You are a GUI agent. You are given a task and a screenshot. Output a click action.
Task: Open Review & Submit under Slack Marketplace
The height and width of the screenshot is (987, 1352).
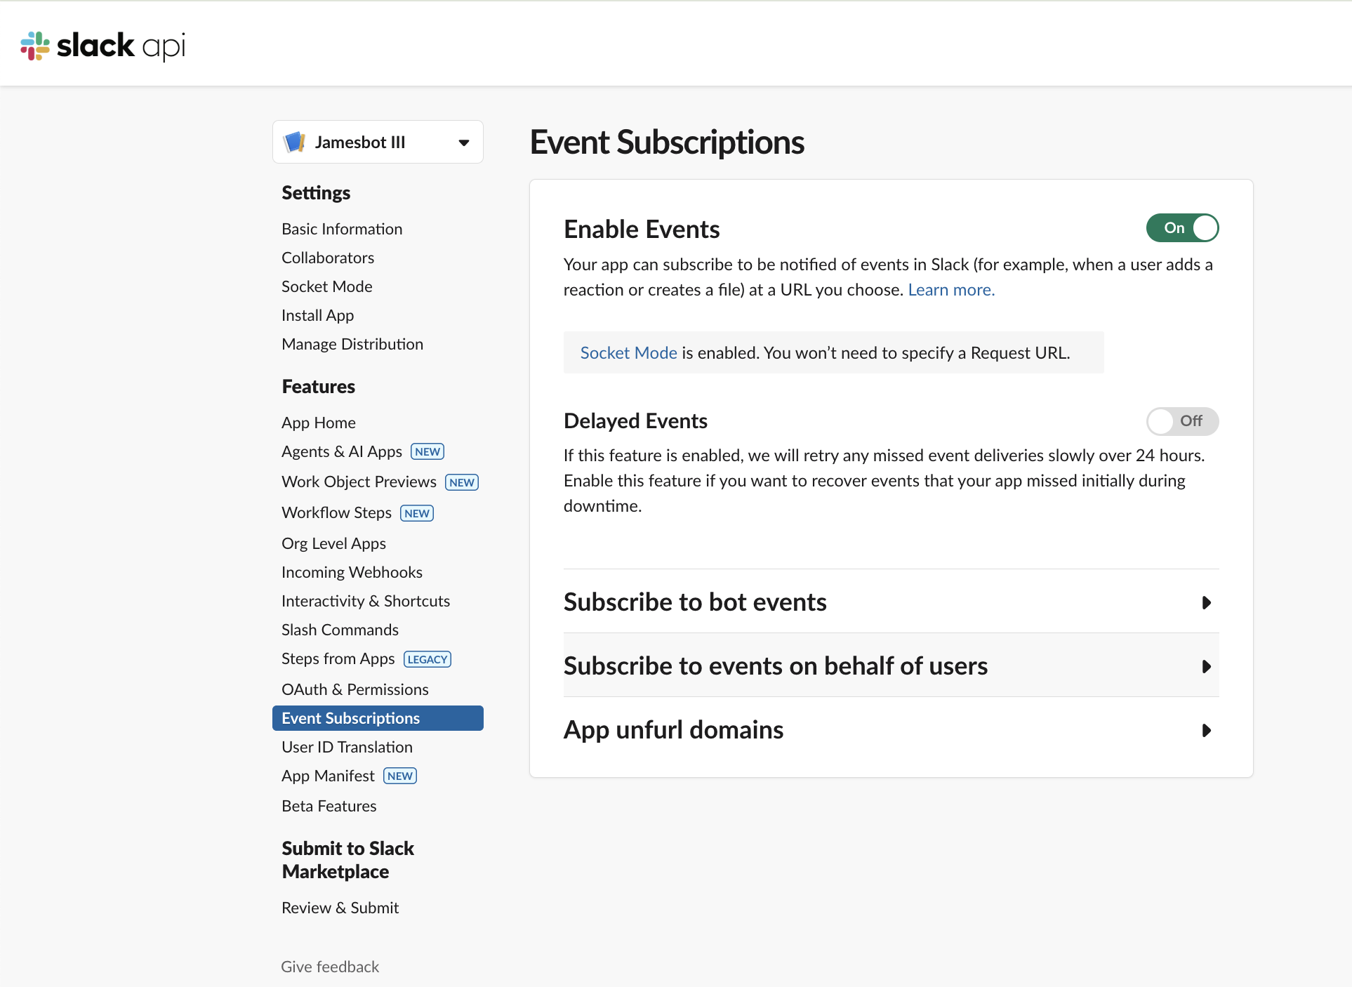[340, 907]
